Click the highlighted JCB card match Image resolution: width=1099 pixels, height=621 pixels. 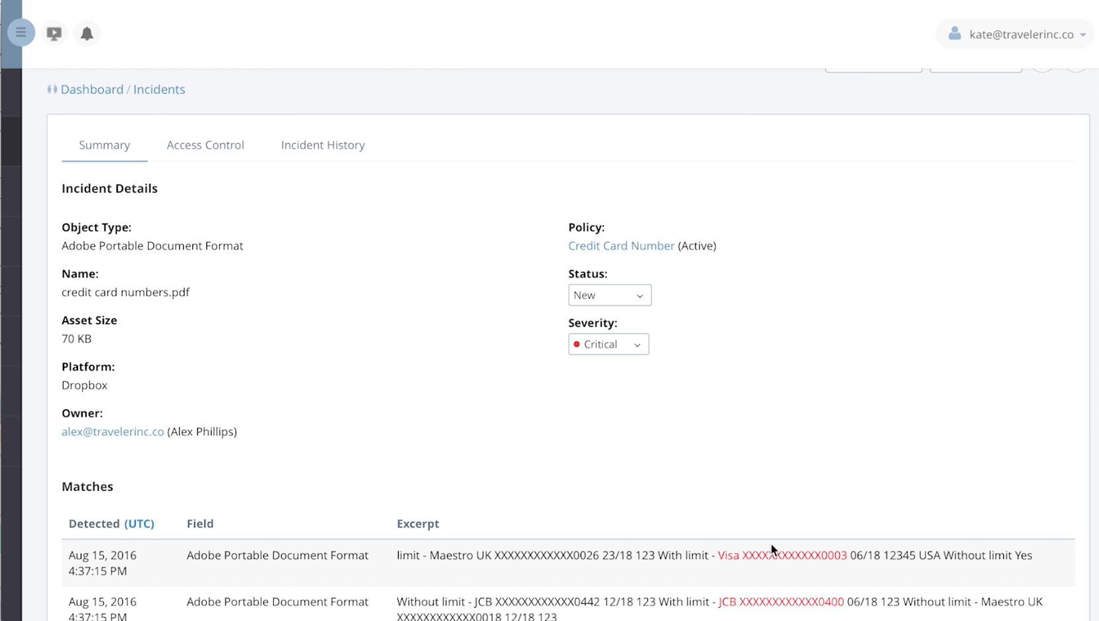(x=780, y=602)
